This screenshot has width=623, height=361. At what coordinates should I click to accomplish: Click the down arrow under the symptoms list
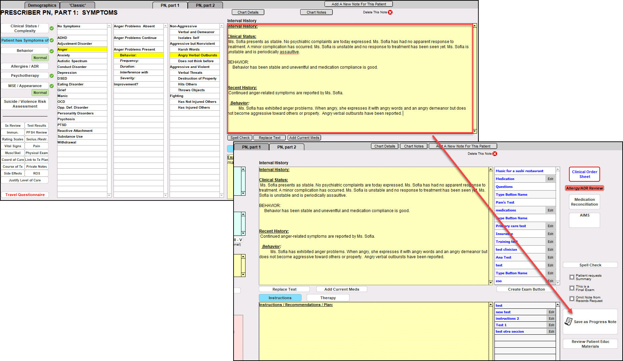[x=109, y=195]
